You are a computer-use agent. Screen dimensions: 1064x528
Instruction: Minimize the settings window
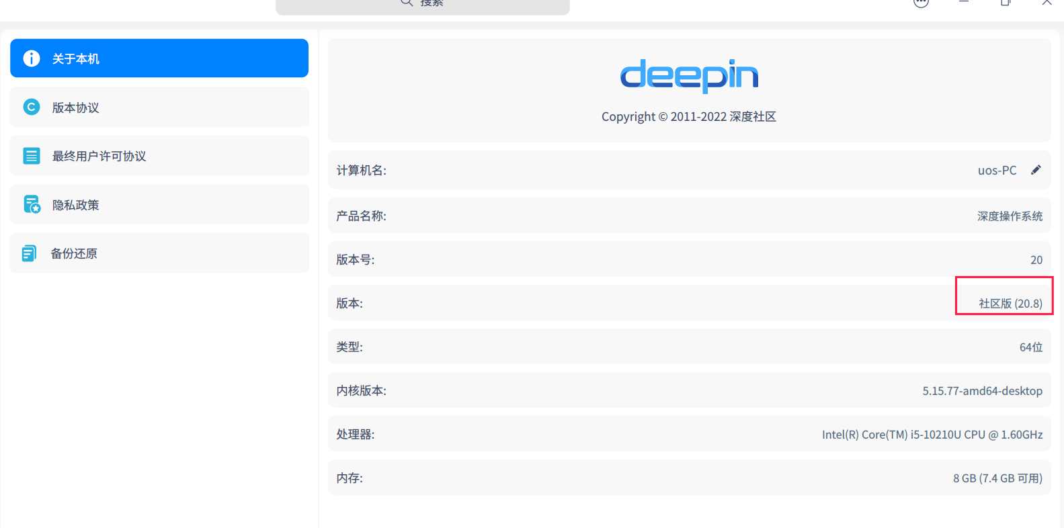click(964, 2)
